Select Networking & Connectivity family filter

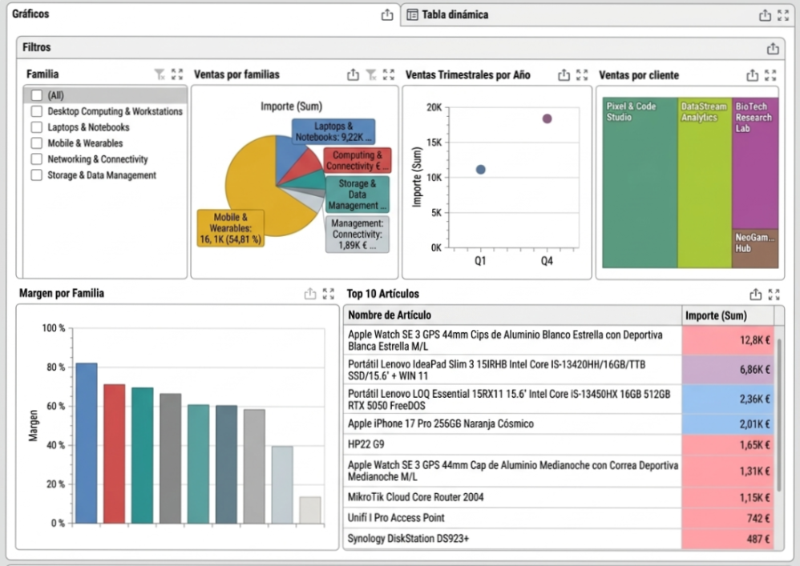[35, 159]
